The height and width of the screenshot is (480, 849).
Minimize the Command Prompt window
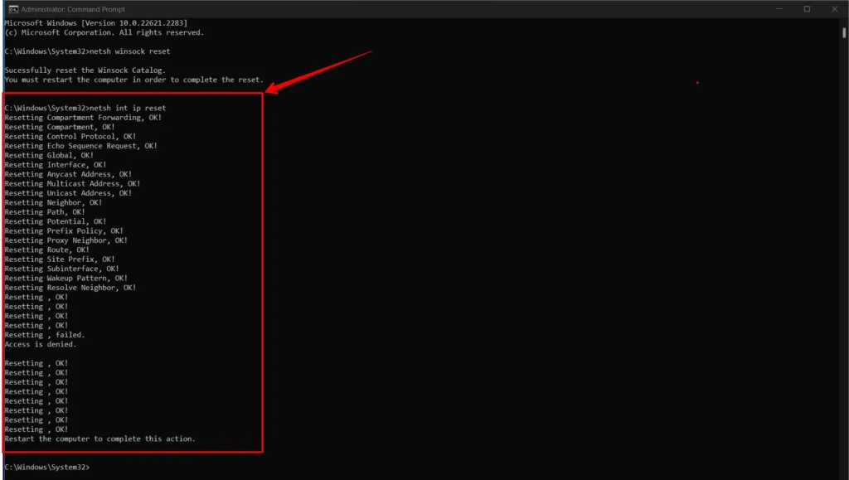pos(779,9)
